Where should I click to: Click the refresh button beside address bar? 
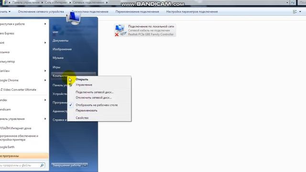coord(293,2)
